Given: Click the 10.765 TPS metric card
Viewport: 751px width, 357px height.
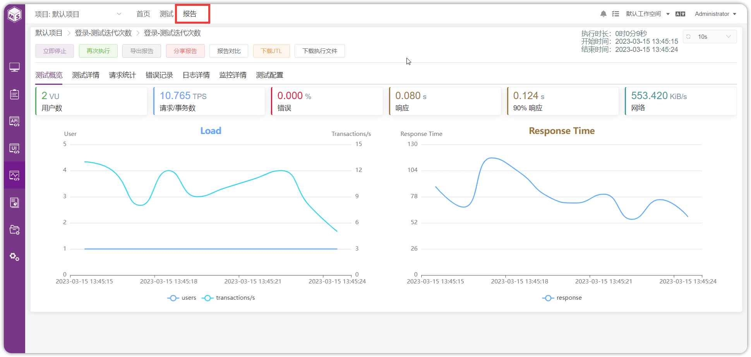Looking at the screenshot, I should pyautogui.click(x=209, y=101).
